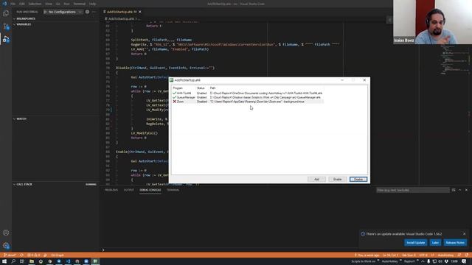Select QueueManager row in startup list
Viewport: 472px width, 265px height.
pyautogui.click(x=248, y=97)
